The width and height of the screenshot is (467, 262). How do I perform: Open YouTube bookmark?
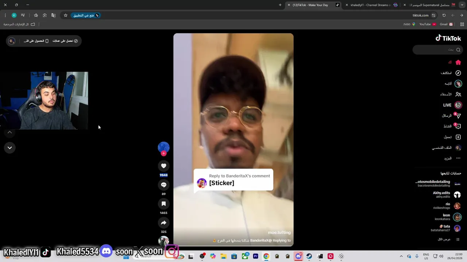[x=427, y=24]
